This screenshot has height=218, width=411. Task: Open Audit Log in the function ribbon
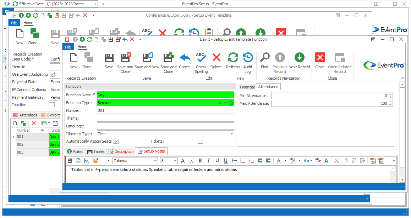click(x=248, y=63)
